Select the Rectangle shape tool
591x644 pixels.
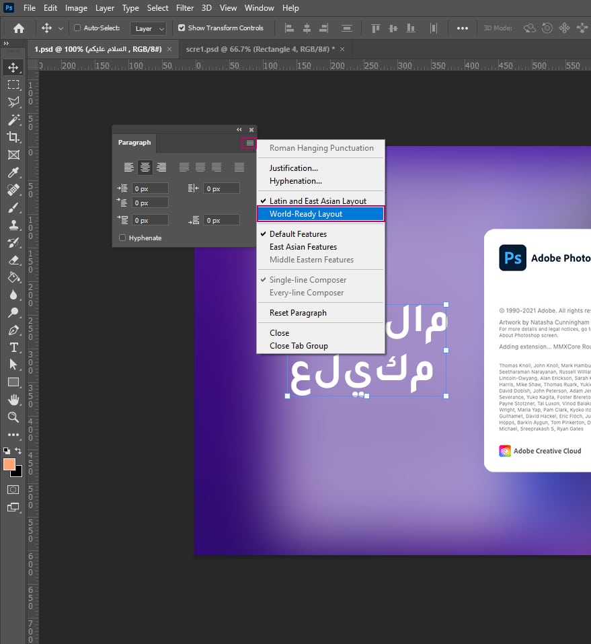point(13,382)
